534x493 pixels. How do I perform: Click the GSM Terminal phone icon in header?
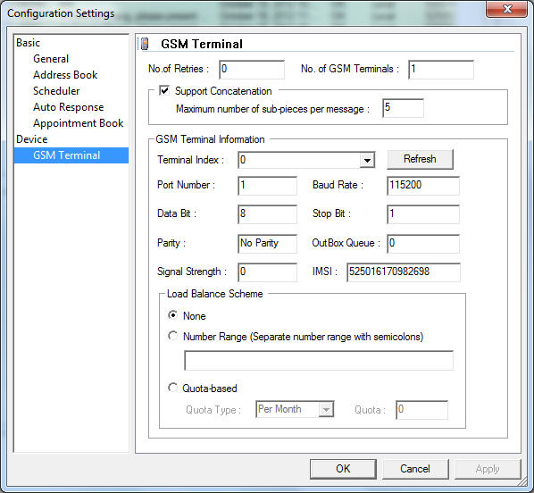(x=145, y=44)
